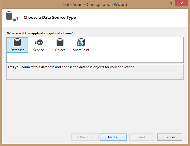Click the window resize grip corner
The width and height of the screenshot is (190, 146).
186,142
